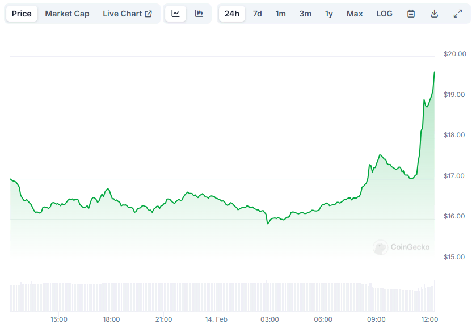Viewport: 476px width, 328px height.
Task: Click the 14. Feb date axis label
Action: pyautogui.click(x=215, y=319)
